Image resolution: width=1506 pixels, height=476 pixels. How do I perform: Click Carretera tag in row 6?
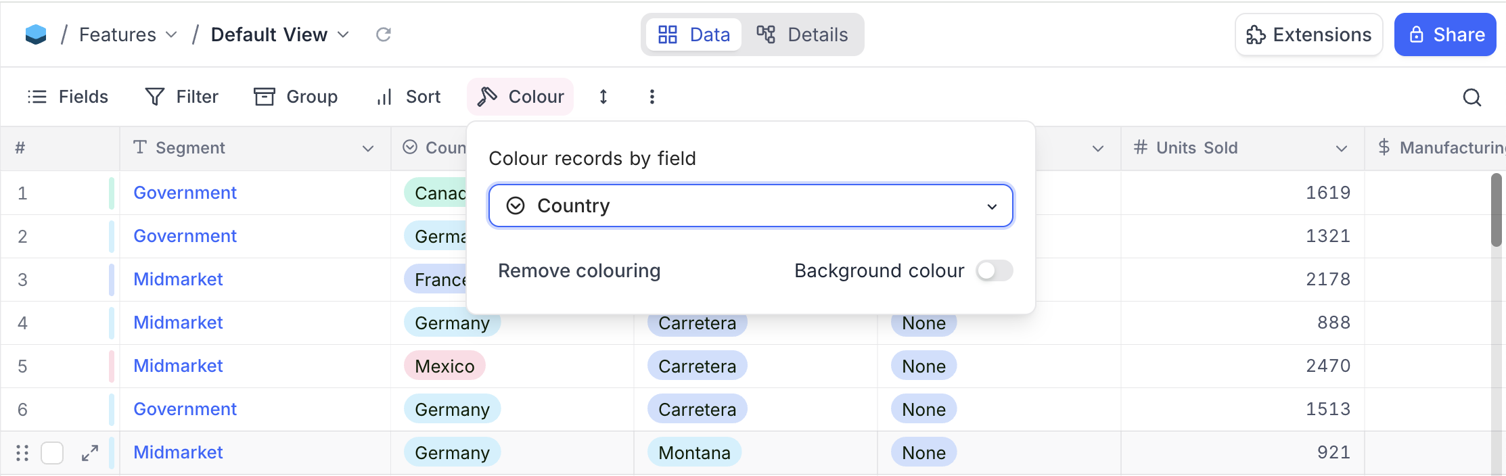pos(697,409)
